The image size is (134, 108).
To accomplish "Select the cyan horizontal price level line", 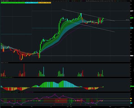I will (81, 28).
